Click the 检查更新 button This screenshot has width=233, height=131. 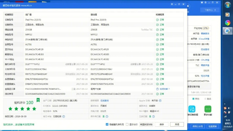point(213,126)
